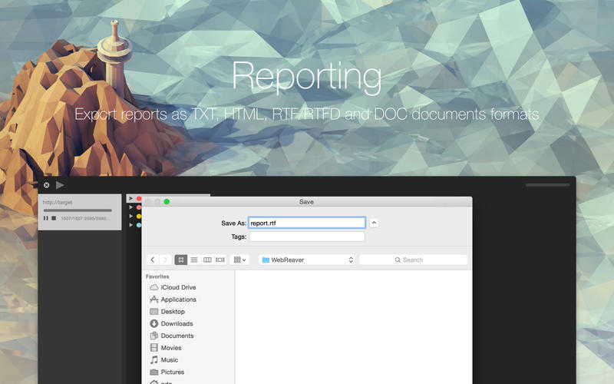
Task: Open Documents in the sidebar
Action: tap(171, 336)
